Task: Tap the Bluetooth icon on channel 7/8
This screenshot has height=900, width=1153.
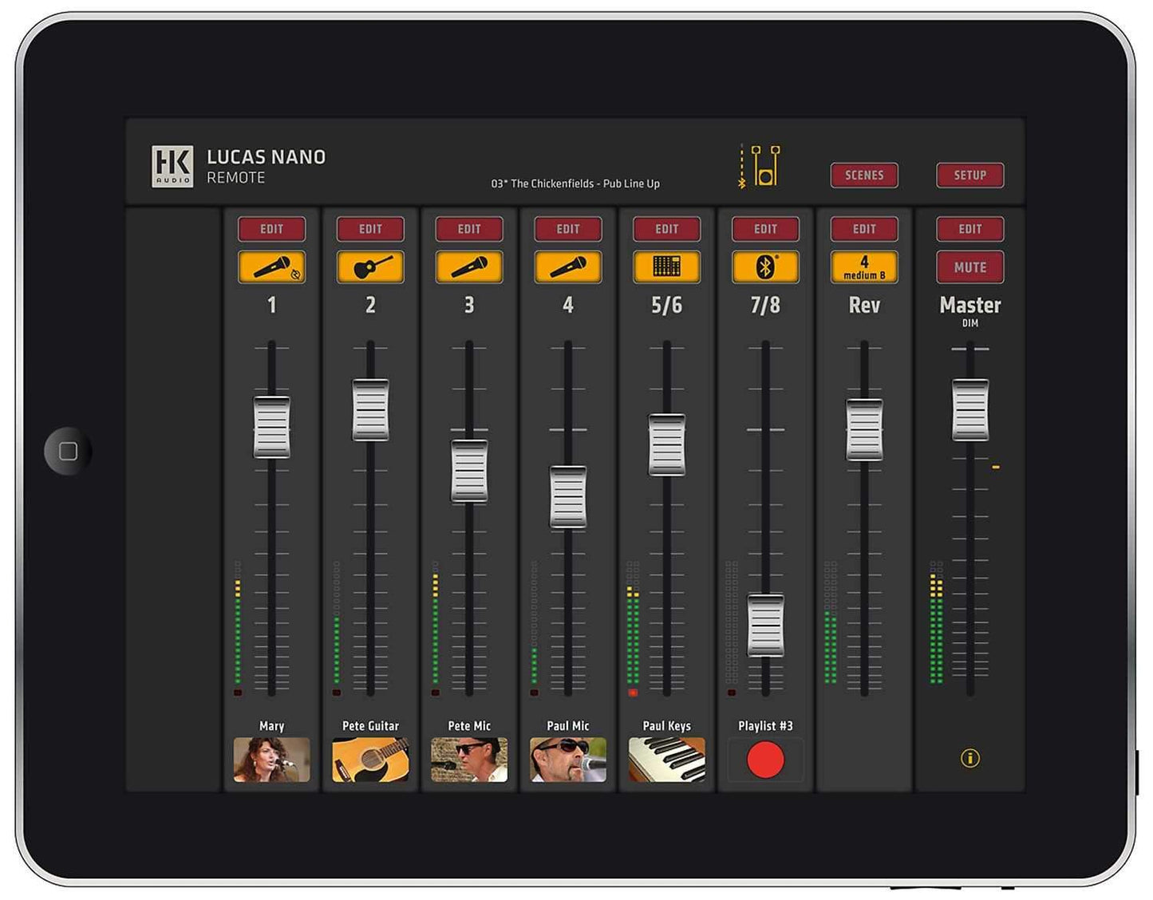Action: (766, 266)
